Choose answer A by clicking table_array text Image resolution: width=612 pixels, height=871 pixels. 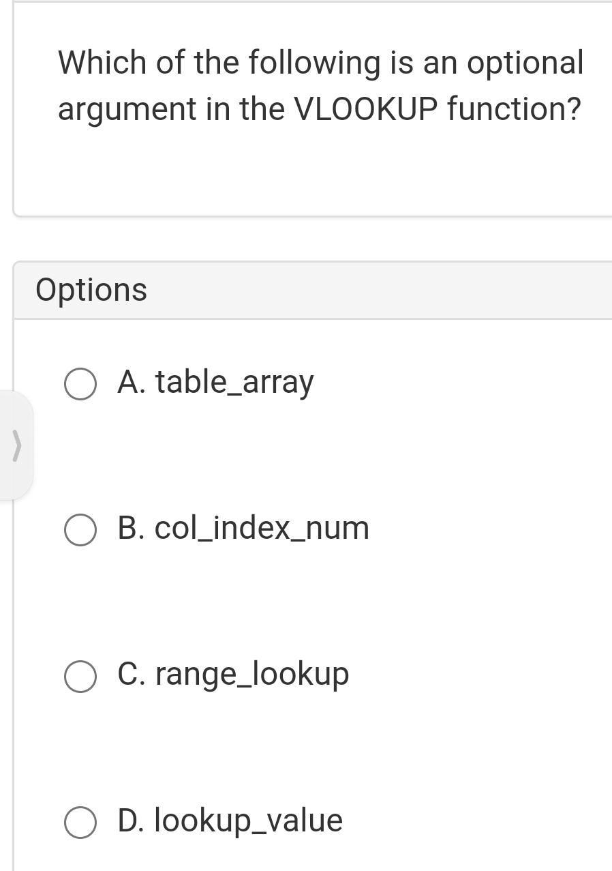point(215,383)
